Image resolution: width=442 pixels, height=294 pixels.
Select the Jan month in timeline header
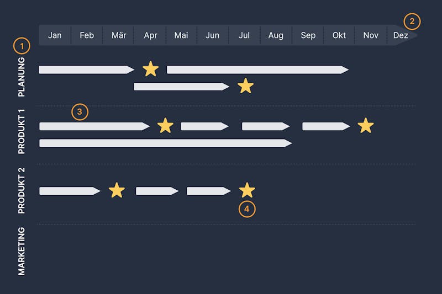[55, 35]
